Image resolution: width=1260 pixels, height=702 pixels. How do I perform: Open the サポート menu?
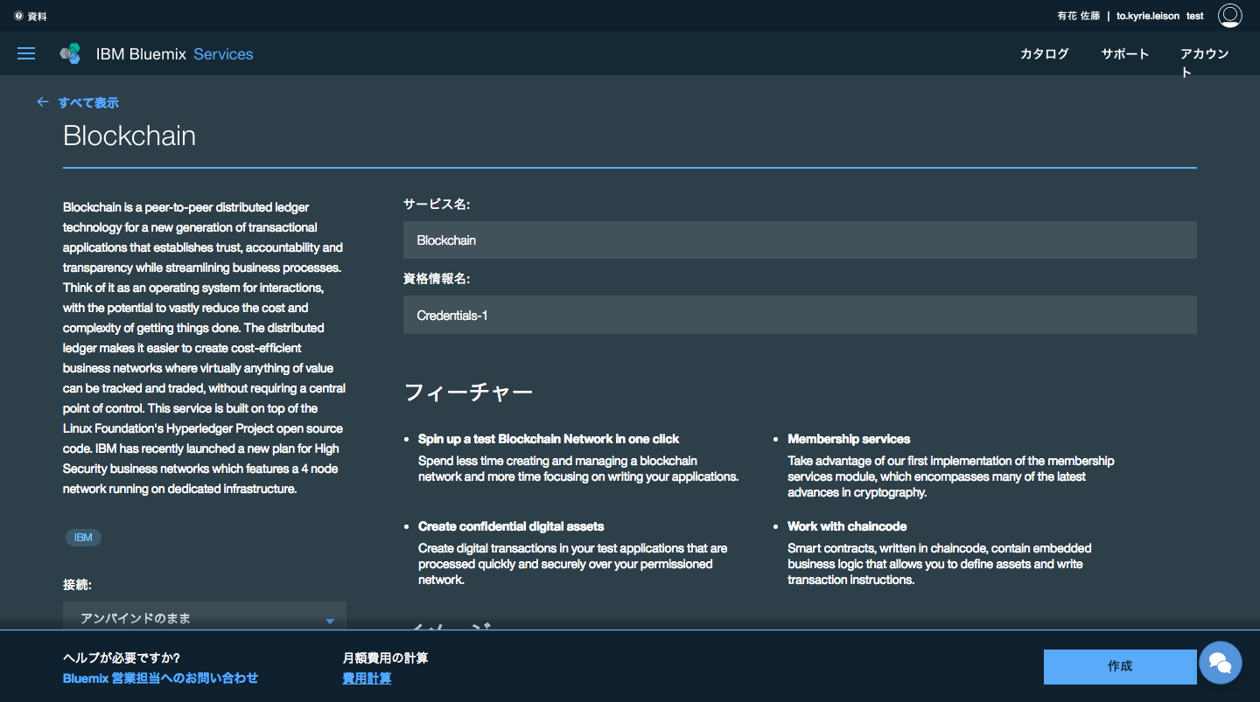(1124, 53)
